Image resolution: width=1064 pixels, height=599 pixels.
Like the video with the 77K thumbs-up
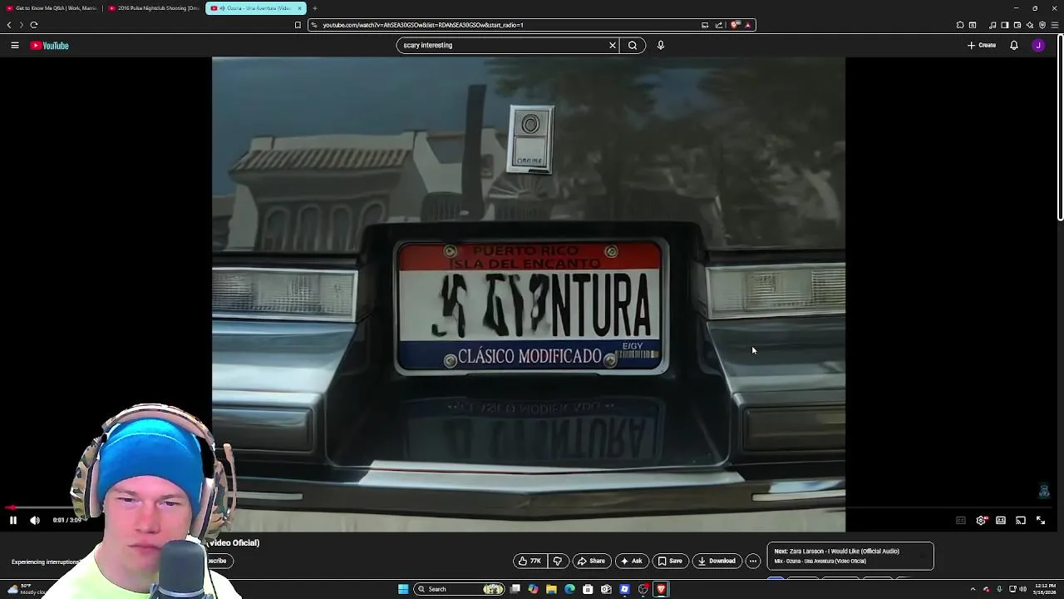(530, 561)
